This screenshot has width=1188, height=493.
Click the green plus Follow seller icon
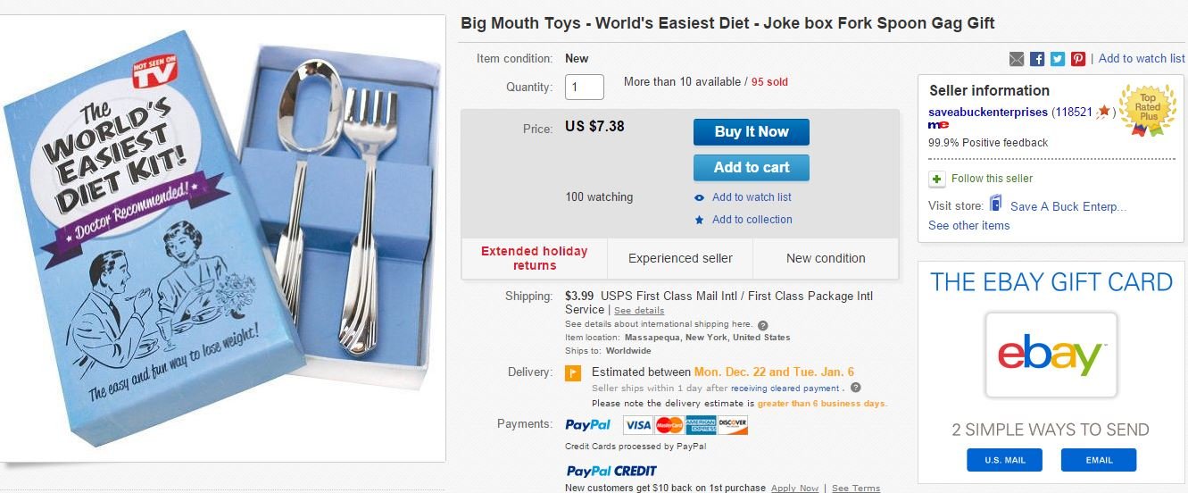936,179
